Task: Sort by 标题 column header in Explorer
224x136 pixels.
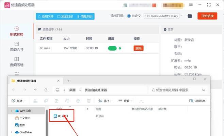Action: coord(98,109)
